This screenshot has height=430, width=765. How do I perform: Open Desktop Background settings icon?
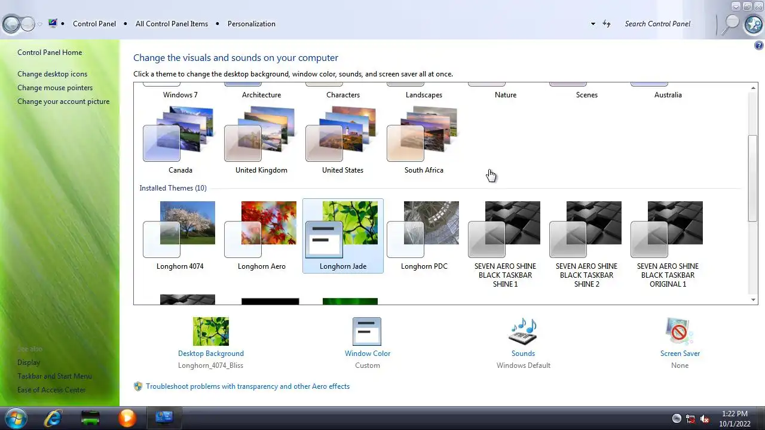coord(211,331)
